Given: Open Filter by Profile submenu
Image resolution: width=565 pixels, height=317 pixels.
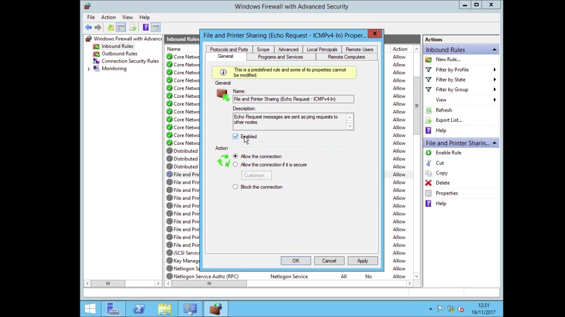Looking at the screenshot, I should [x=461, y=70].
